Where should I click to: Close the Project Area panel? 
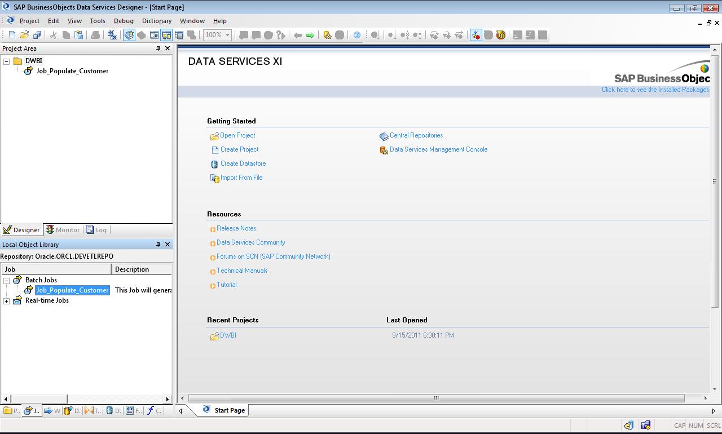click(x=167, y=48)
